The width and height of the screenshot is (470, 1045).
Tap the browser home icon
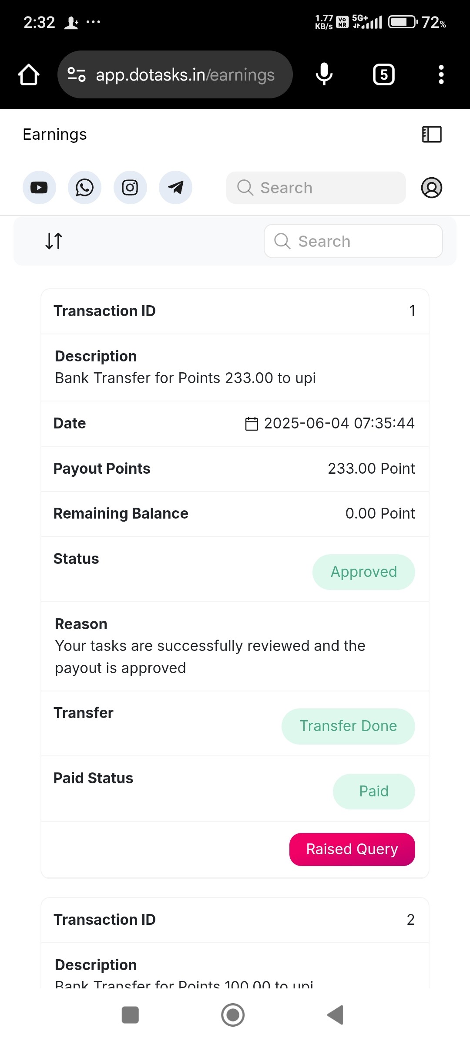(29, 74)
